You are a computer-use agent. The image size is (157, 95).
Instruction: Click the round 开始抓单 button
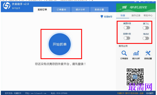(60, 44)
